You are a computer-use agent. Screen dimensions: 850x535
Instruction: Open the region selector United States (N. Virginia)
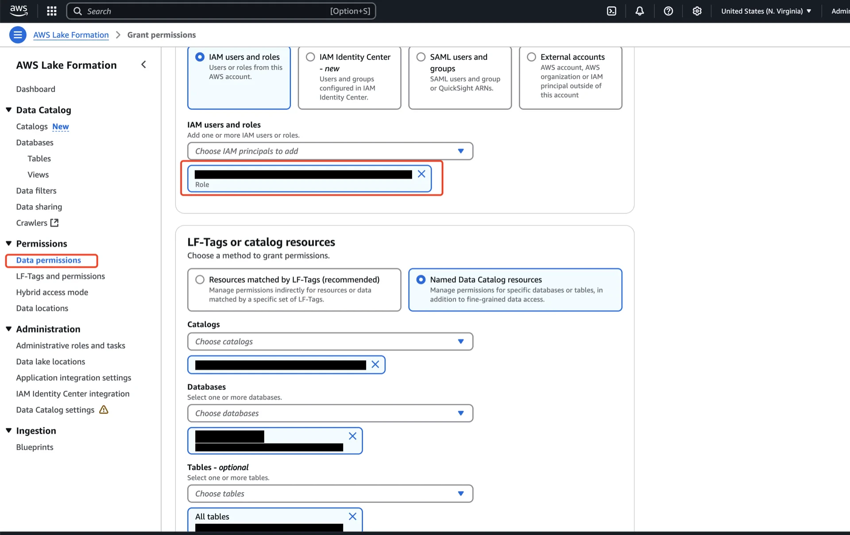coord(766,11)
